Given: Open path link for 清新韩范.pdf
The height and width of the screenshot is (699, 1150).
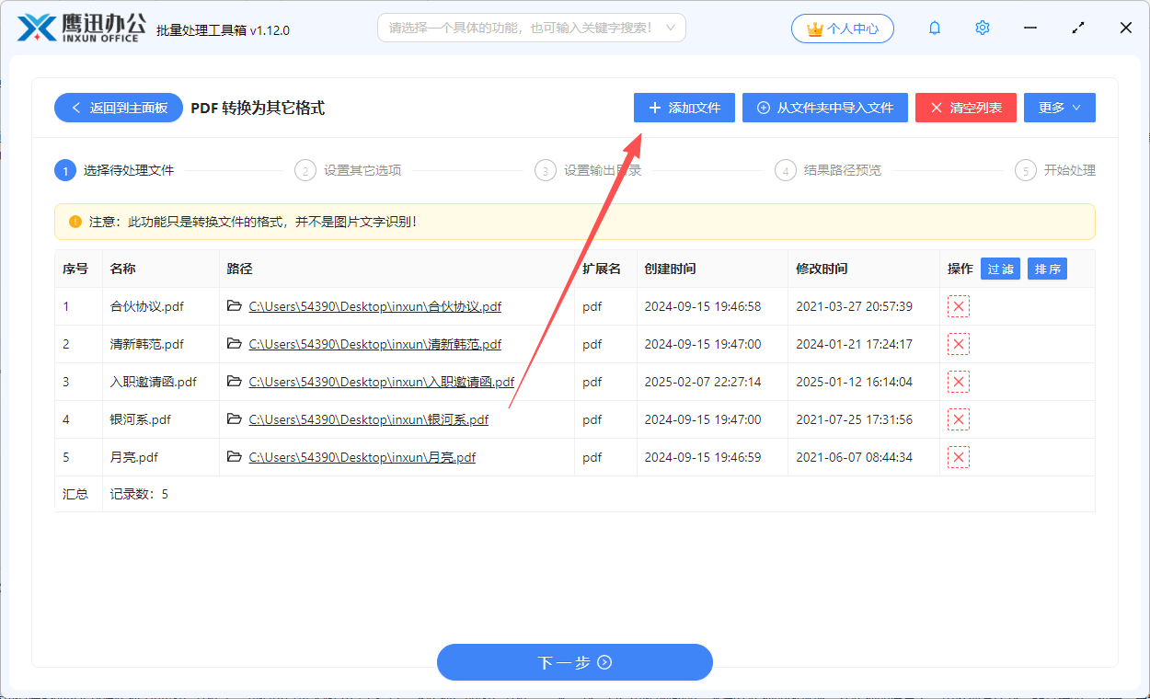Looking at the screenshot, I should click(375, 344).
